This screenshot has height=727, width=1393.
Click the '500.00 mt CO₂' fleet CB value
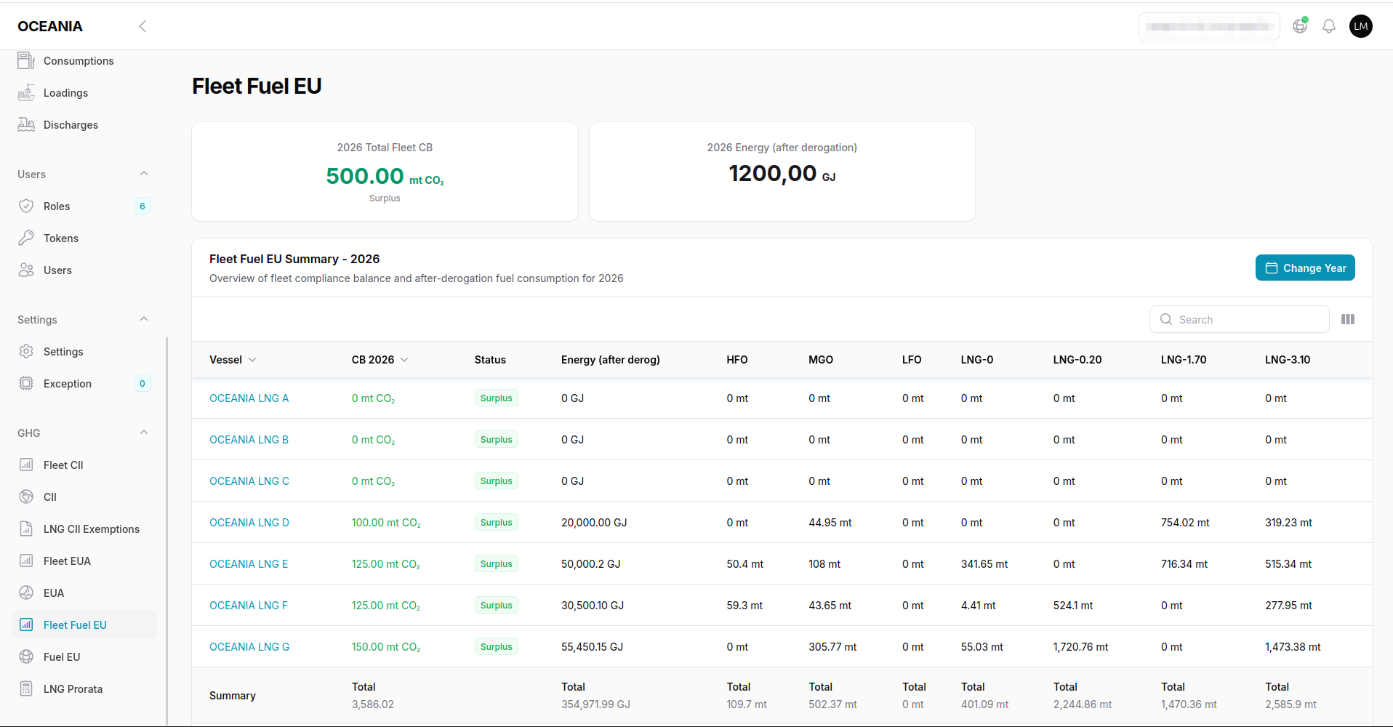point(385,176)
